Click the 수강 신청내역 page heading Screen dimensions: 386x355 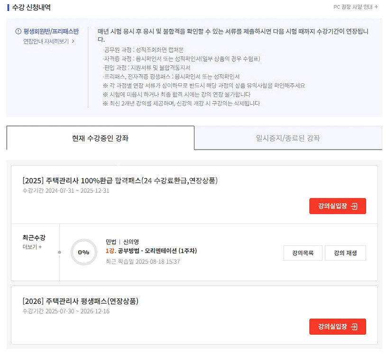coord(31,8)
